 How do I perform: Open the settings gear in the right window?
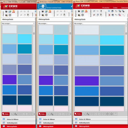click(83, 15)
